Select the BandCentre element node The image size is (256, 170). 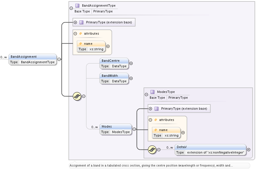[114, 63]
